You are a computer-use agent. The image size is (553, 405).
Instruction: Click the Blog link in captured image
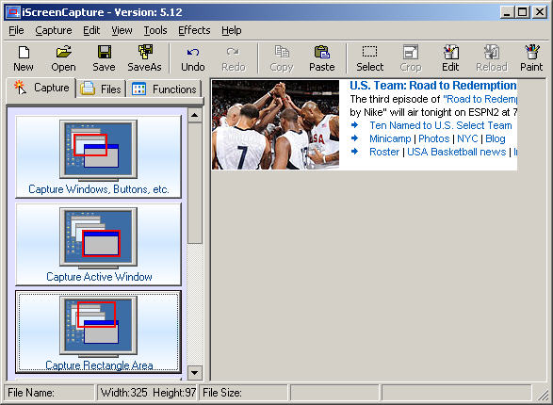496,138
